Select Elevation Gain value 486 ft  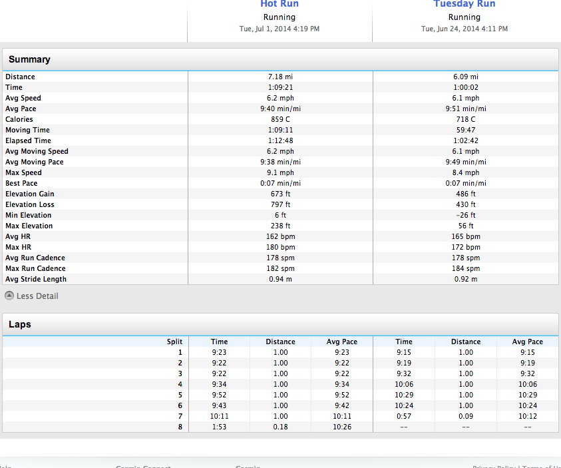pos(465,194)
